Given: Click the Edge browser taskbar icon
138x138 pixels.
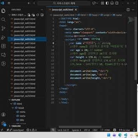Looking at the screenshot, I should click(120, 135).
